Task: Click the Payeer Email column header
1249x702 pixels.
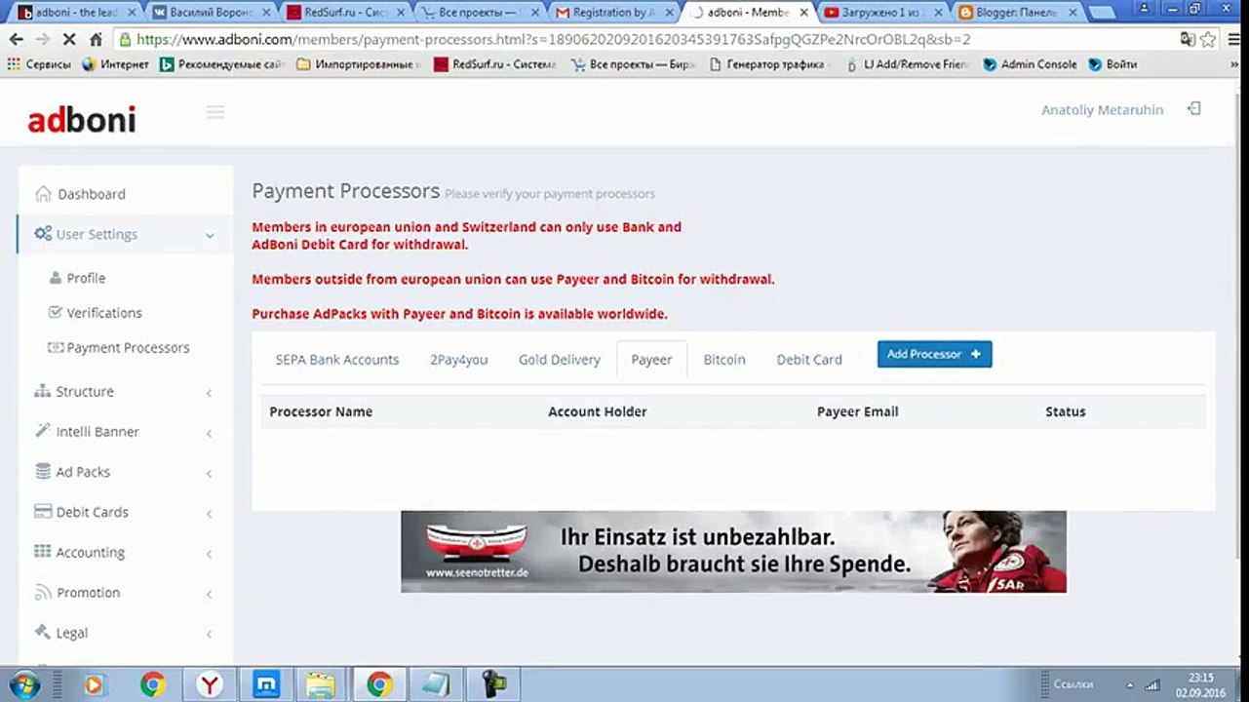Action: click(x=858, y=411)
